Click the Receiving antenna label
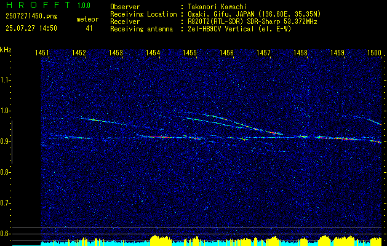The height and width of the screenshot is (246, 387). 142,29
